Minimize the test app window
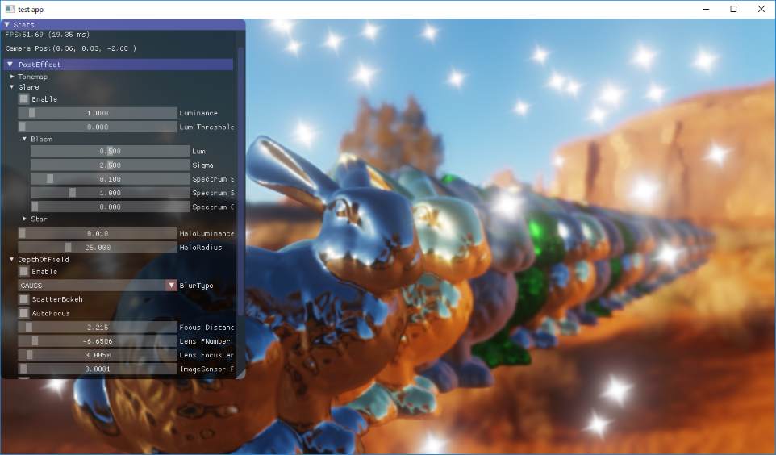This screenshot has height=455, width=776. point(706,9)
